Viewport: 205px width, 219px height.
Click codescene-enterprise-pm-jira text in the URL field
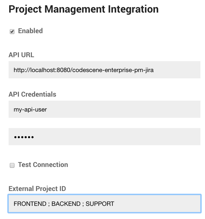pyautogui.click(x=113, y=70)
